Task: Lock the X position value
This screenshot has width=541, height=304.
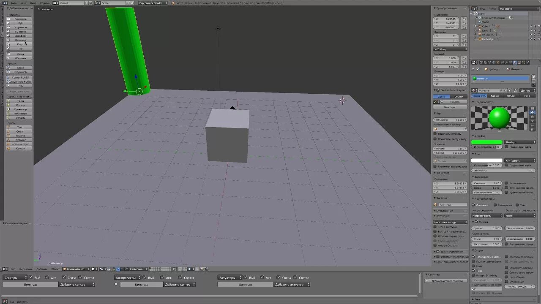Action: click(464, 19)
